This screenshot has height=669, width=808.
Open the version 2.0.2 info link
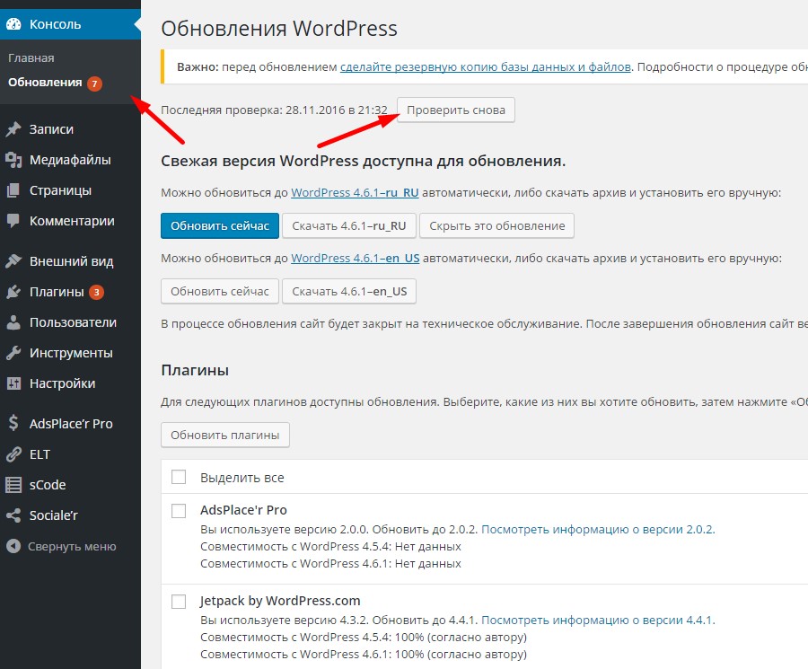598,530
